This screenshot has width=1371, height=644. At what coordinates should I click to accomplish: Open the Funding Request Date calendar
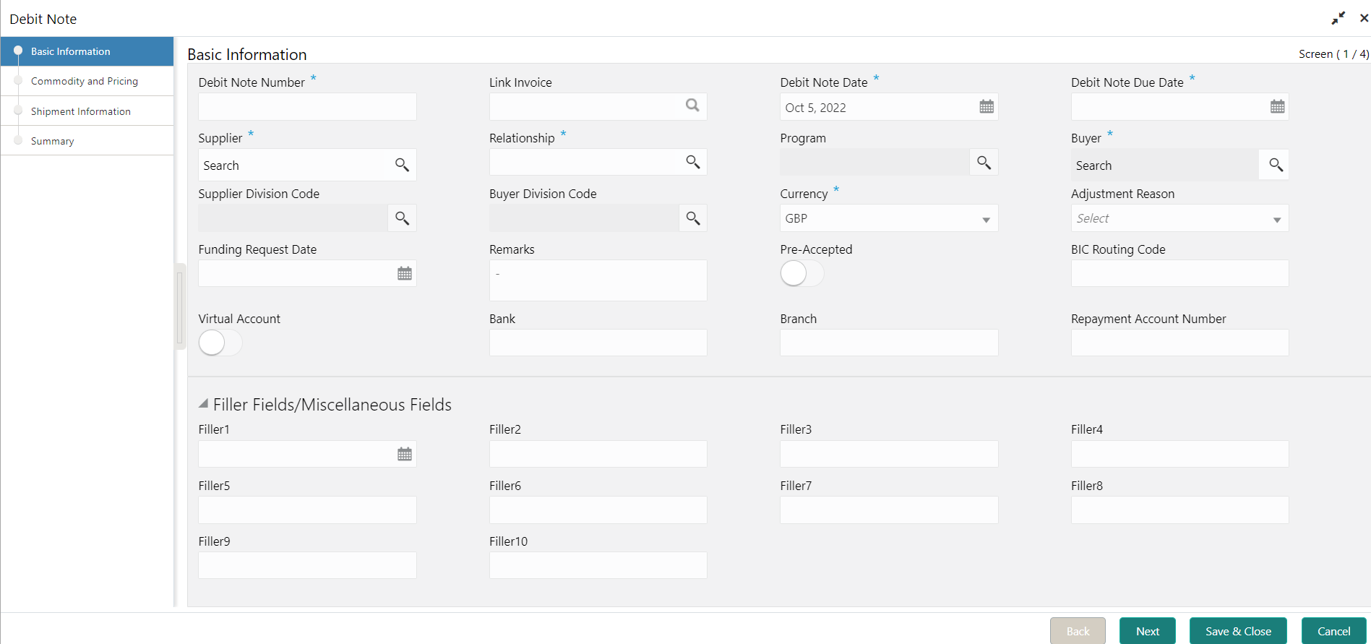(405, 273)
